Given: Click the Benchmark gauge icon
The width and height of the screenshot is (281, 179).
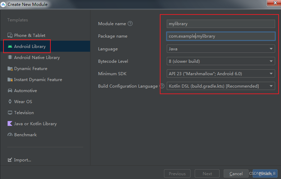Looking at the screenshot, I should tap(10, 135).
